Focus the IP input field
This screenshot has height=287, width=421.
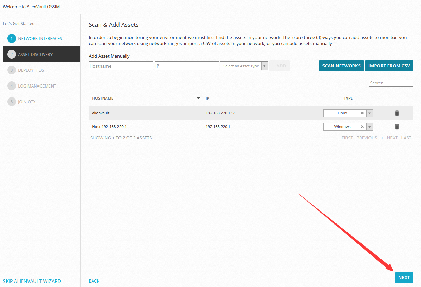187,66
